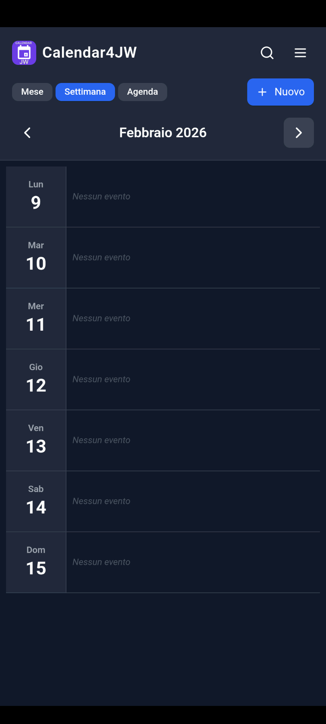Screen dimensions: 326x724
Task: Go to previous week with left chevron
Action: pyautogui.click(x=27, y=133)
